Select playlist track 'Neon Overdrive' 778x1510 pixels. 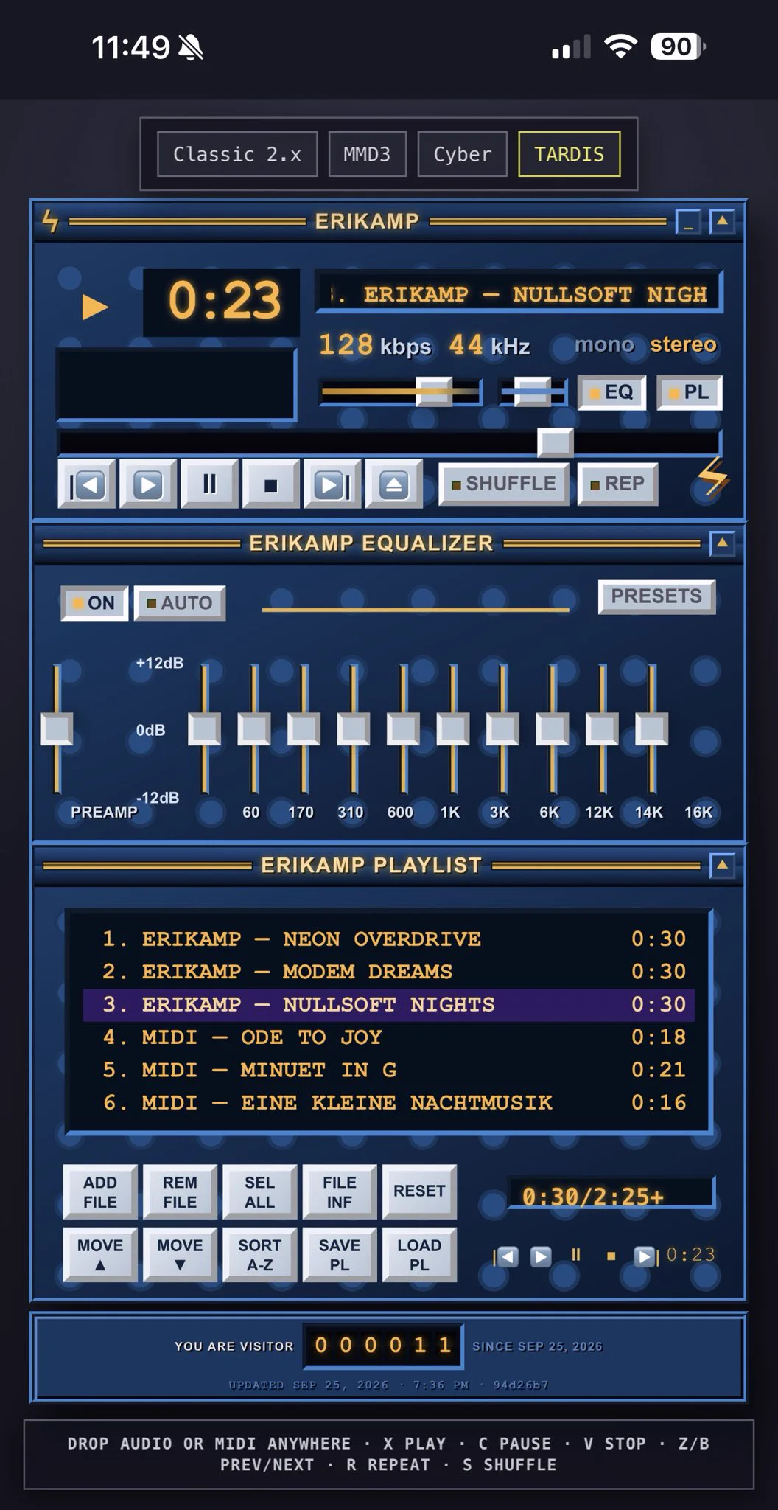click(389, 939)
